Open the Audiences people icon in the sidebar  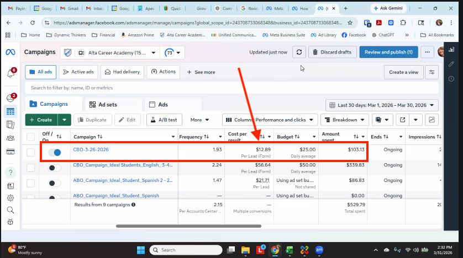10,138
